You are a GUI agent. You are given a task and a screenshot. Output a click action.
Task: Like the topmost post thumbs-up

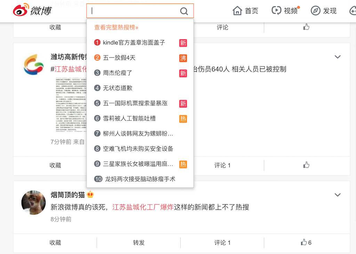[307, 27]
